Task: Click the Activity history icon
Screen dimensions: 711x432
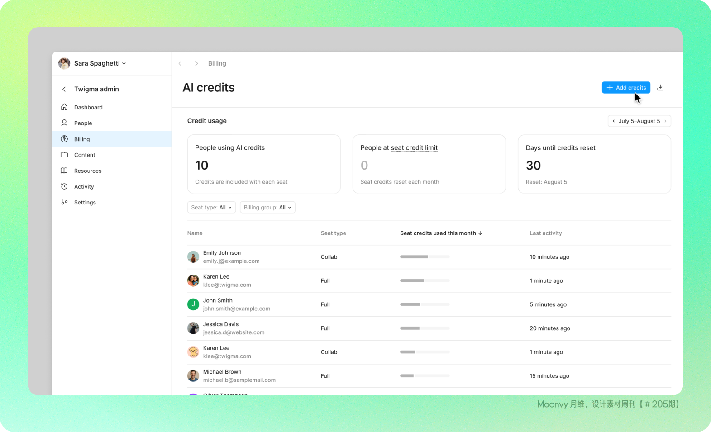Action: coord(64,186)
